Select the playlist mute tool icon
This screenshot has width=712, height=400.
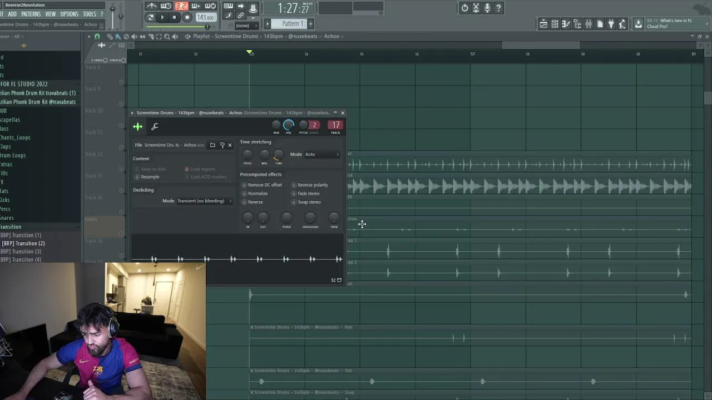[x=134, y=36]
